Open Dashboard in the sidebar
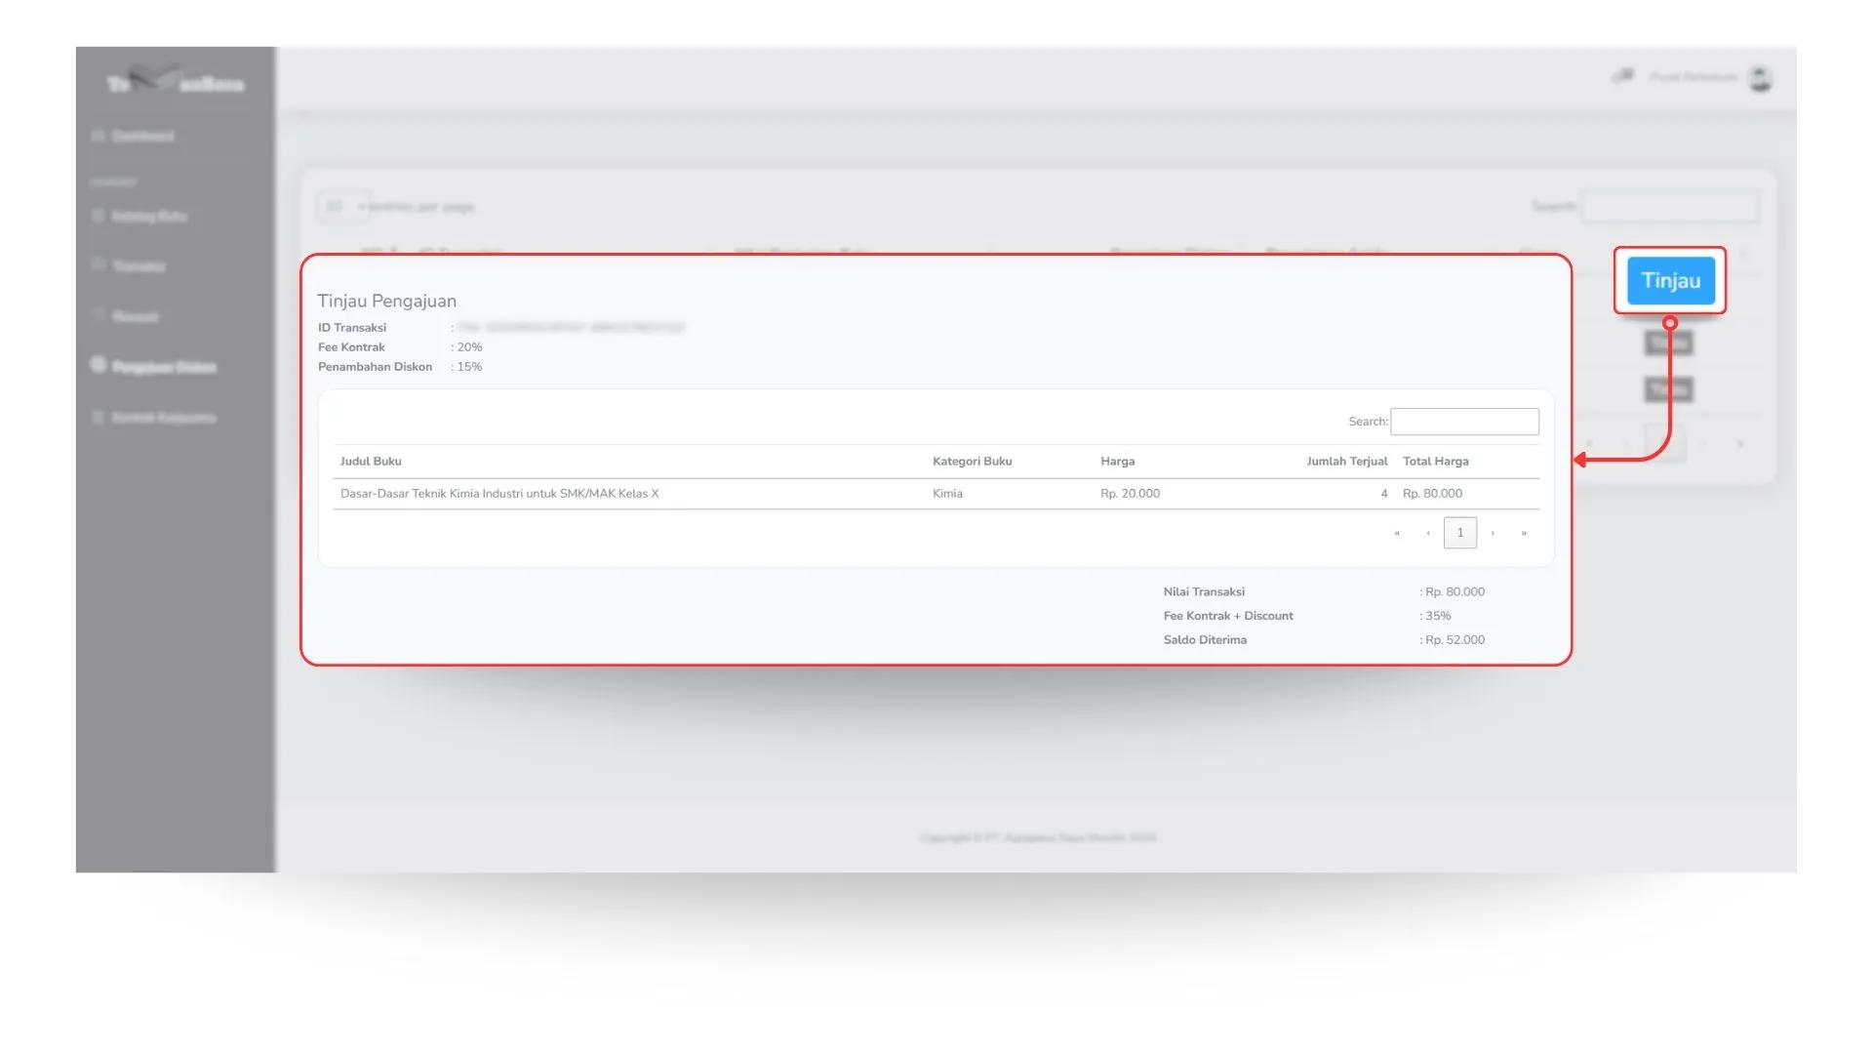1873x1054 pixels. tap(142, 136)
